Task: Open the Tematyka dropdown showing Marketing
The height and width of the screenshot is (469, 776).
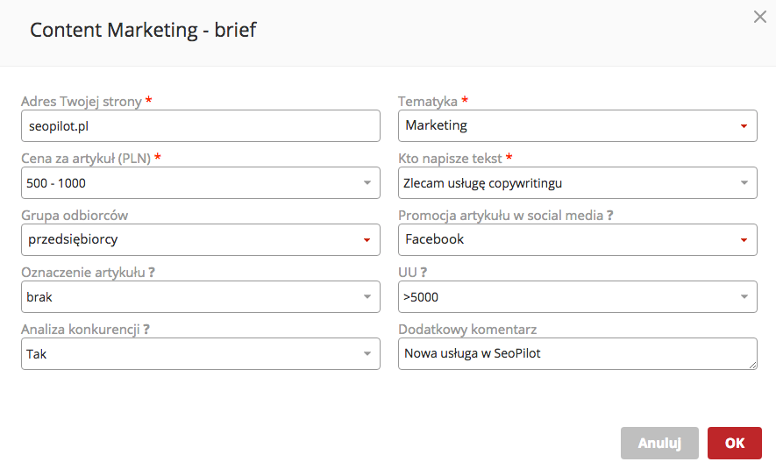Action: click(577, 125)
